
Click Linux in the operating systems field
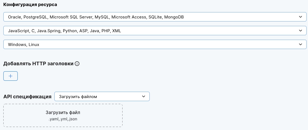pos(34,44)
